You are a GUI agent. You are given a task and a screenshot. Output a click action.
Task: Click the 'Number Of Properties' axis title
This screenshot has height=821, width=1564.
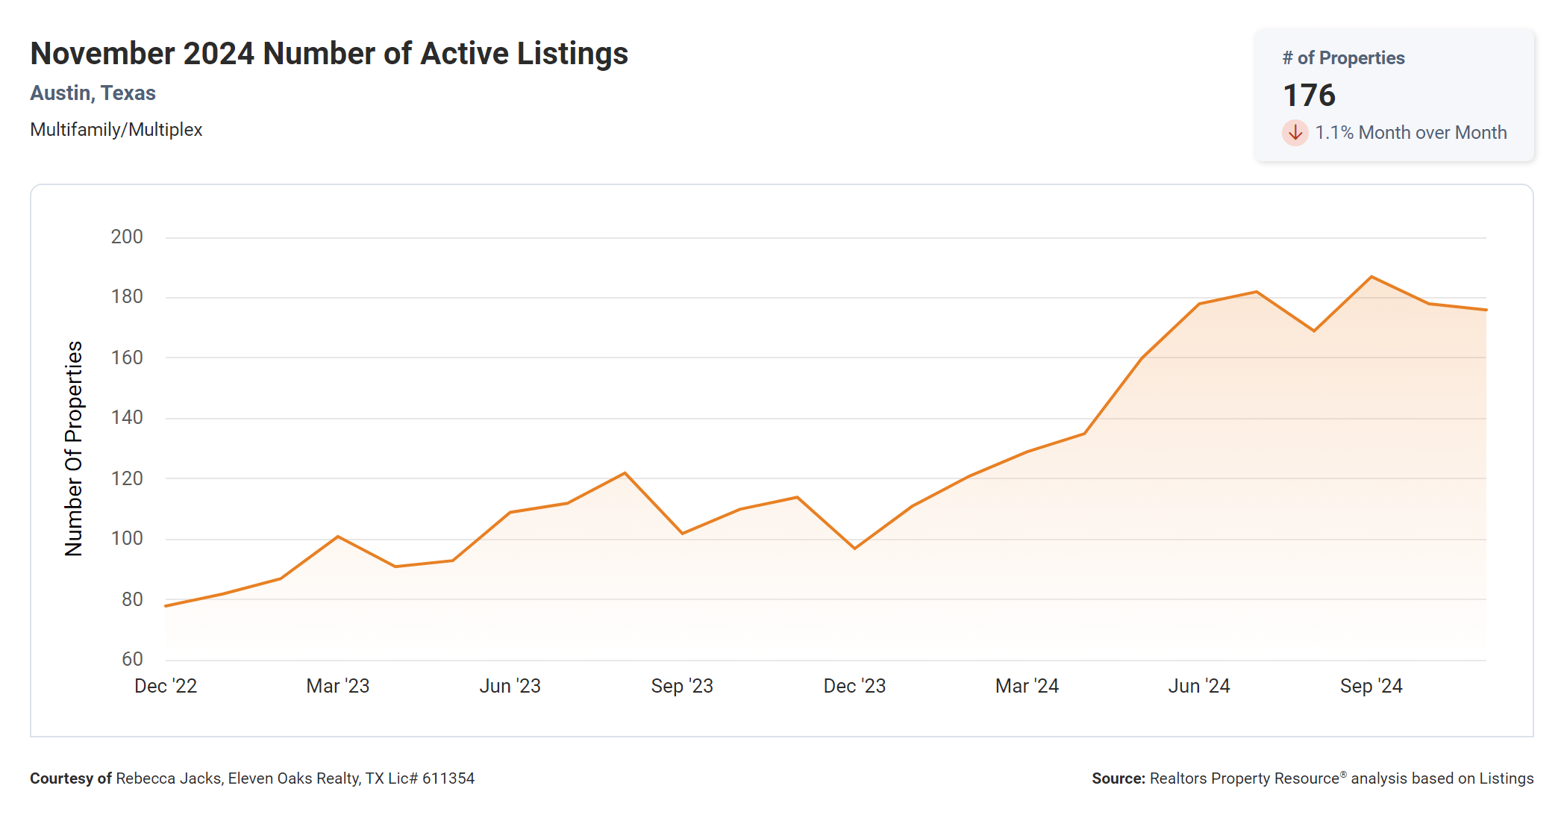tap(74, 448)
